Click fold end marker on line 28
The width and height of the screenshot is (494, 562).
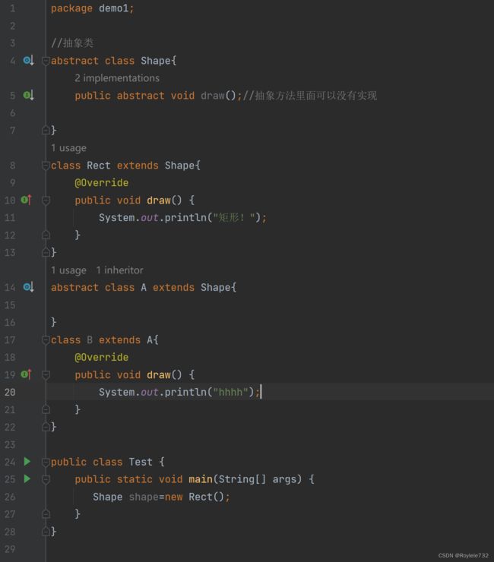(46, 532)
